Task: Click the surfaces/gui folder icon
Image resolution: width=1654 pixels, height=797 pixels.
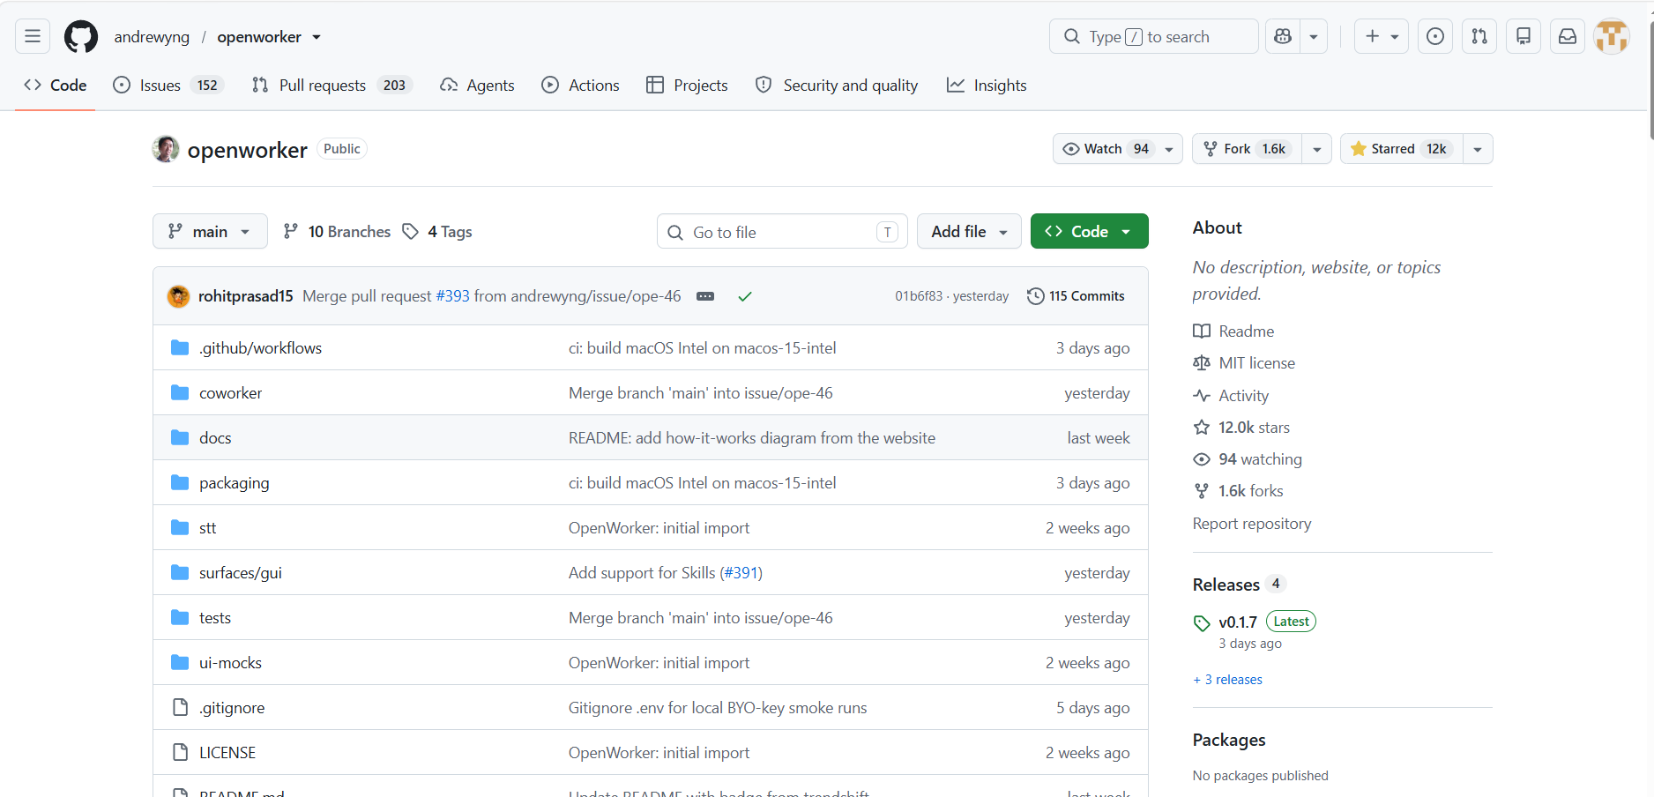Action: click(x=180, y=572)
